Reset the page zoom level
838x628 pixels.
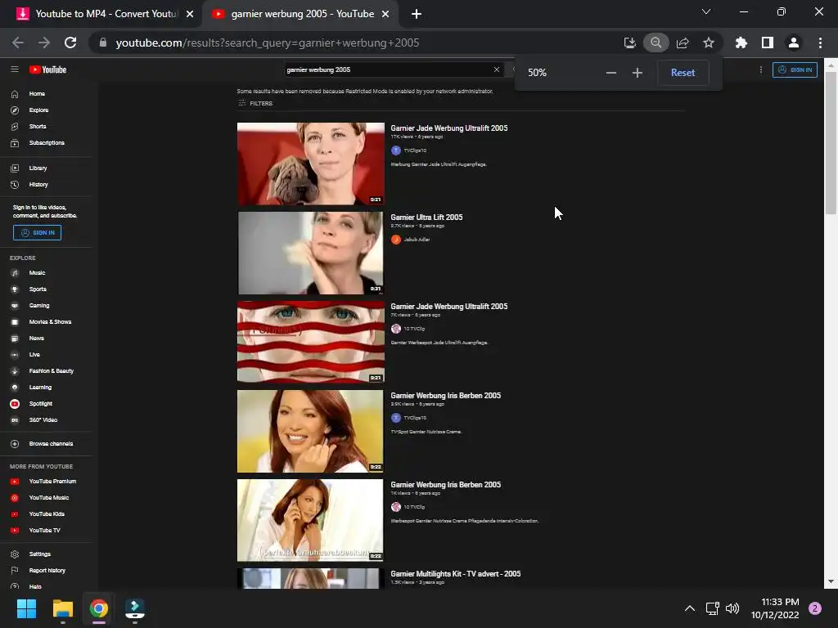(683, 73)
